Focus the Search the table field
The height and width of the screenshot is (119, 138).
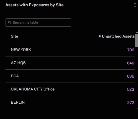38,22
